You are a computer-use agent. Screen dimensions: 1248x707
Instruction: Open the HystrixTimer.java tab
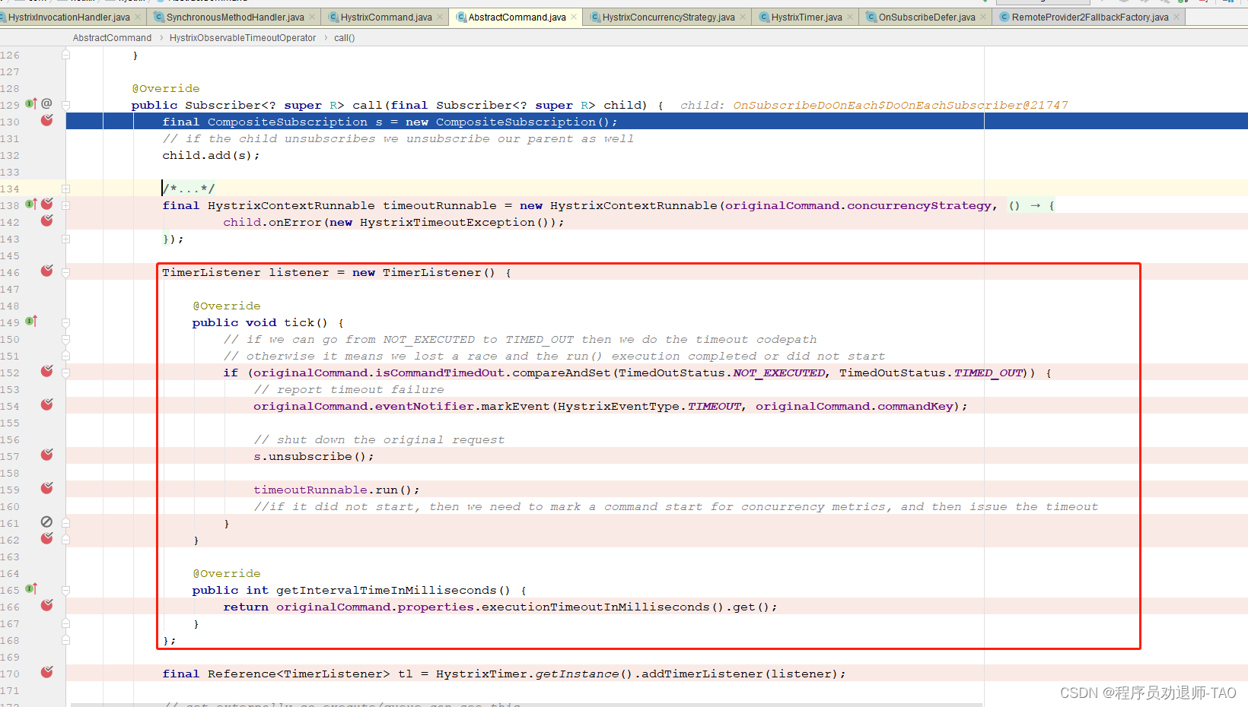pyautogui.click(x=807, y=17)
